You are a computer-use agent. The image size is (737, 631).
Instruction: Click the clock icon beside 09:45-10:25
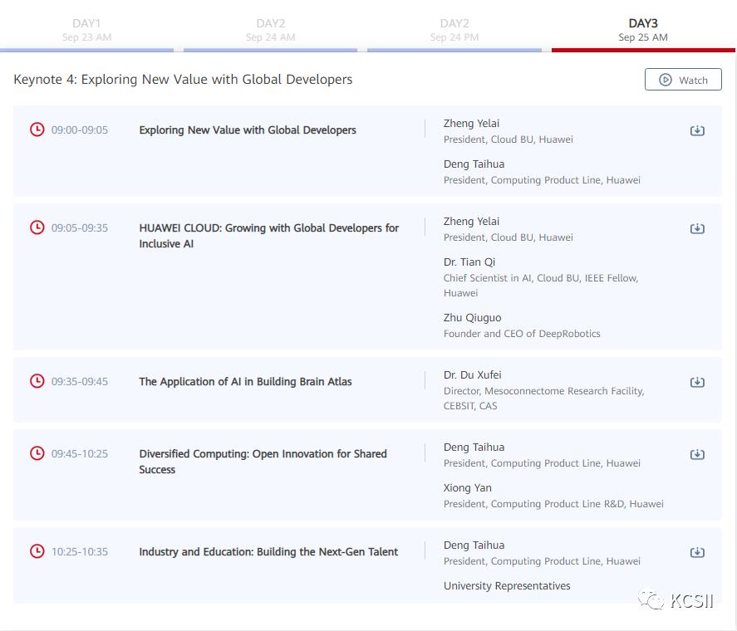coord(37,453)
